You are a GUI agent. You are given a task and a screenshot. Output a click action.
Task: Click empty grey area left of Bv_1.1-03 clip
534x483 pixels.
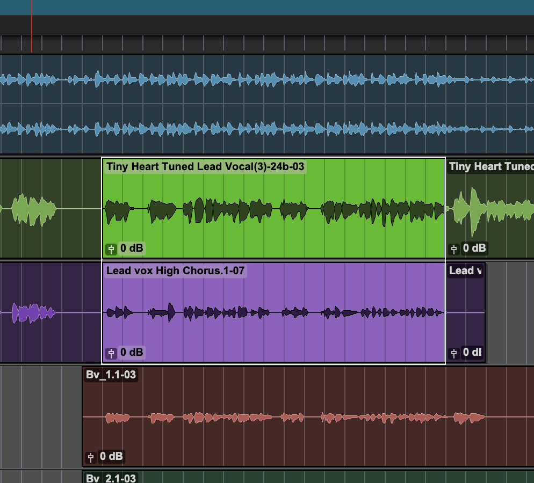tap(40, 416)
